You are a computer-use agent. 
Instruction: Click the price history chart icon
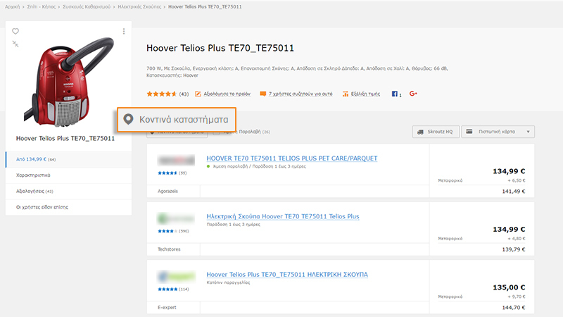pos(345,94)
